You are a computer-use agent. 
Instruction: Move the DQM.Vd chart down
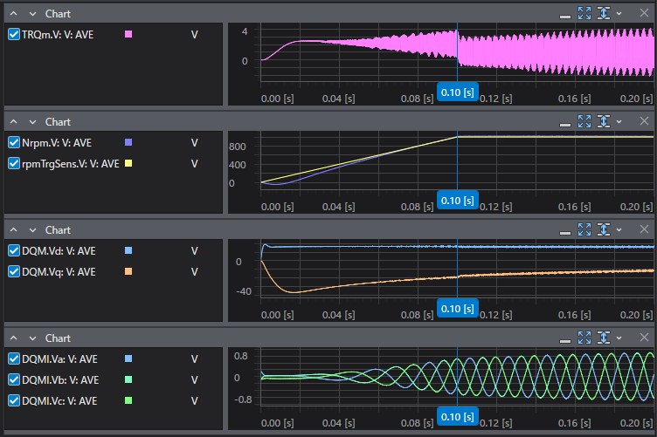(x=32, y=230)
